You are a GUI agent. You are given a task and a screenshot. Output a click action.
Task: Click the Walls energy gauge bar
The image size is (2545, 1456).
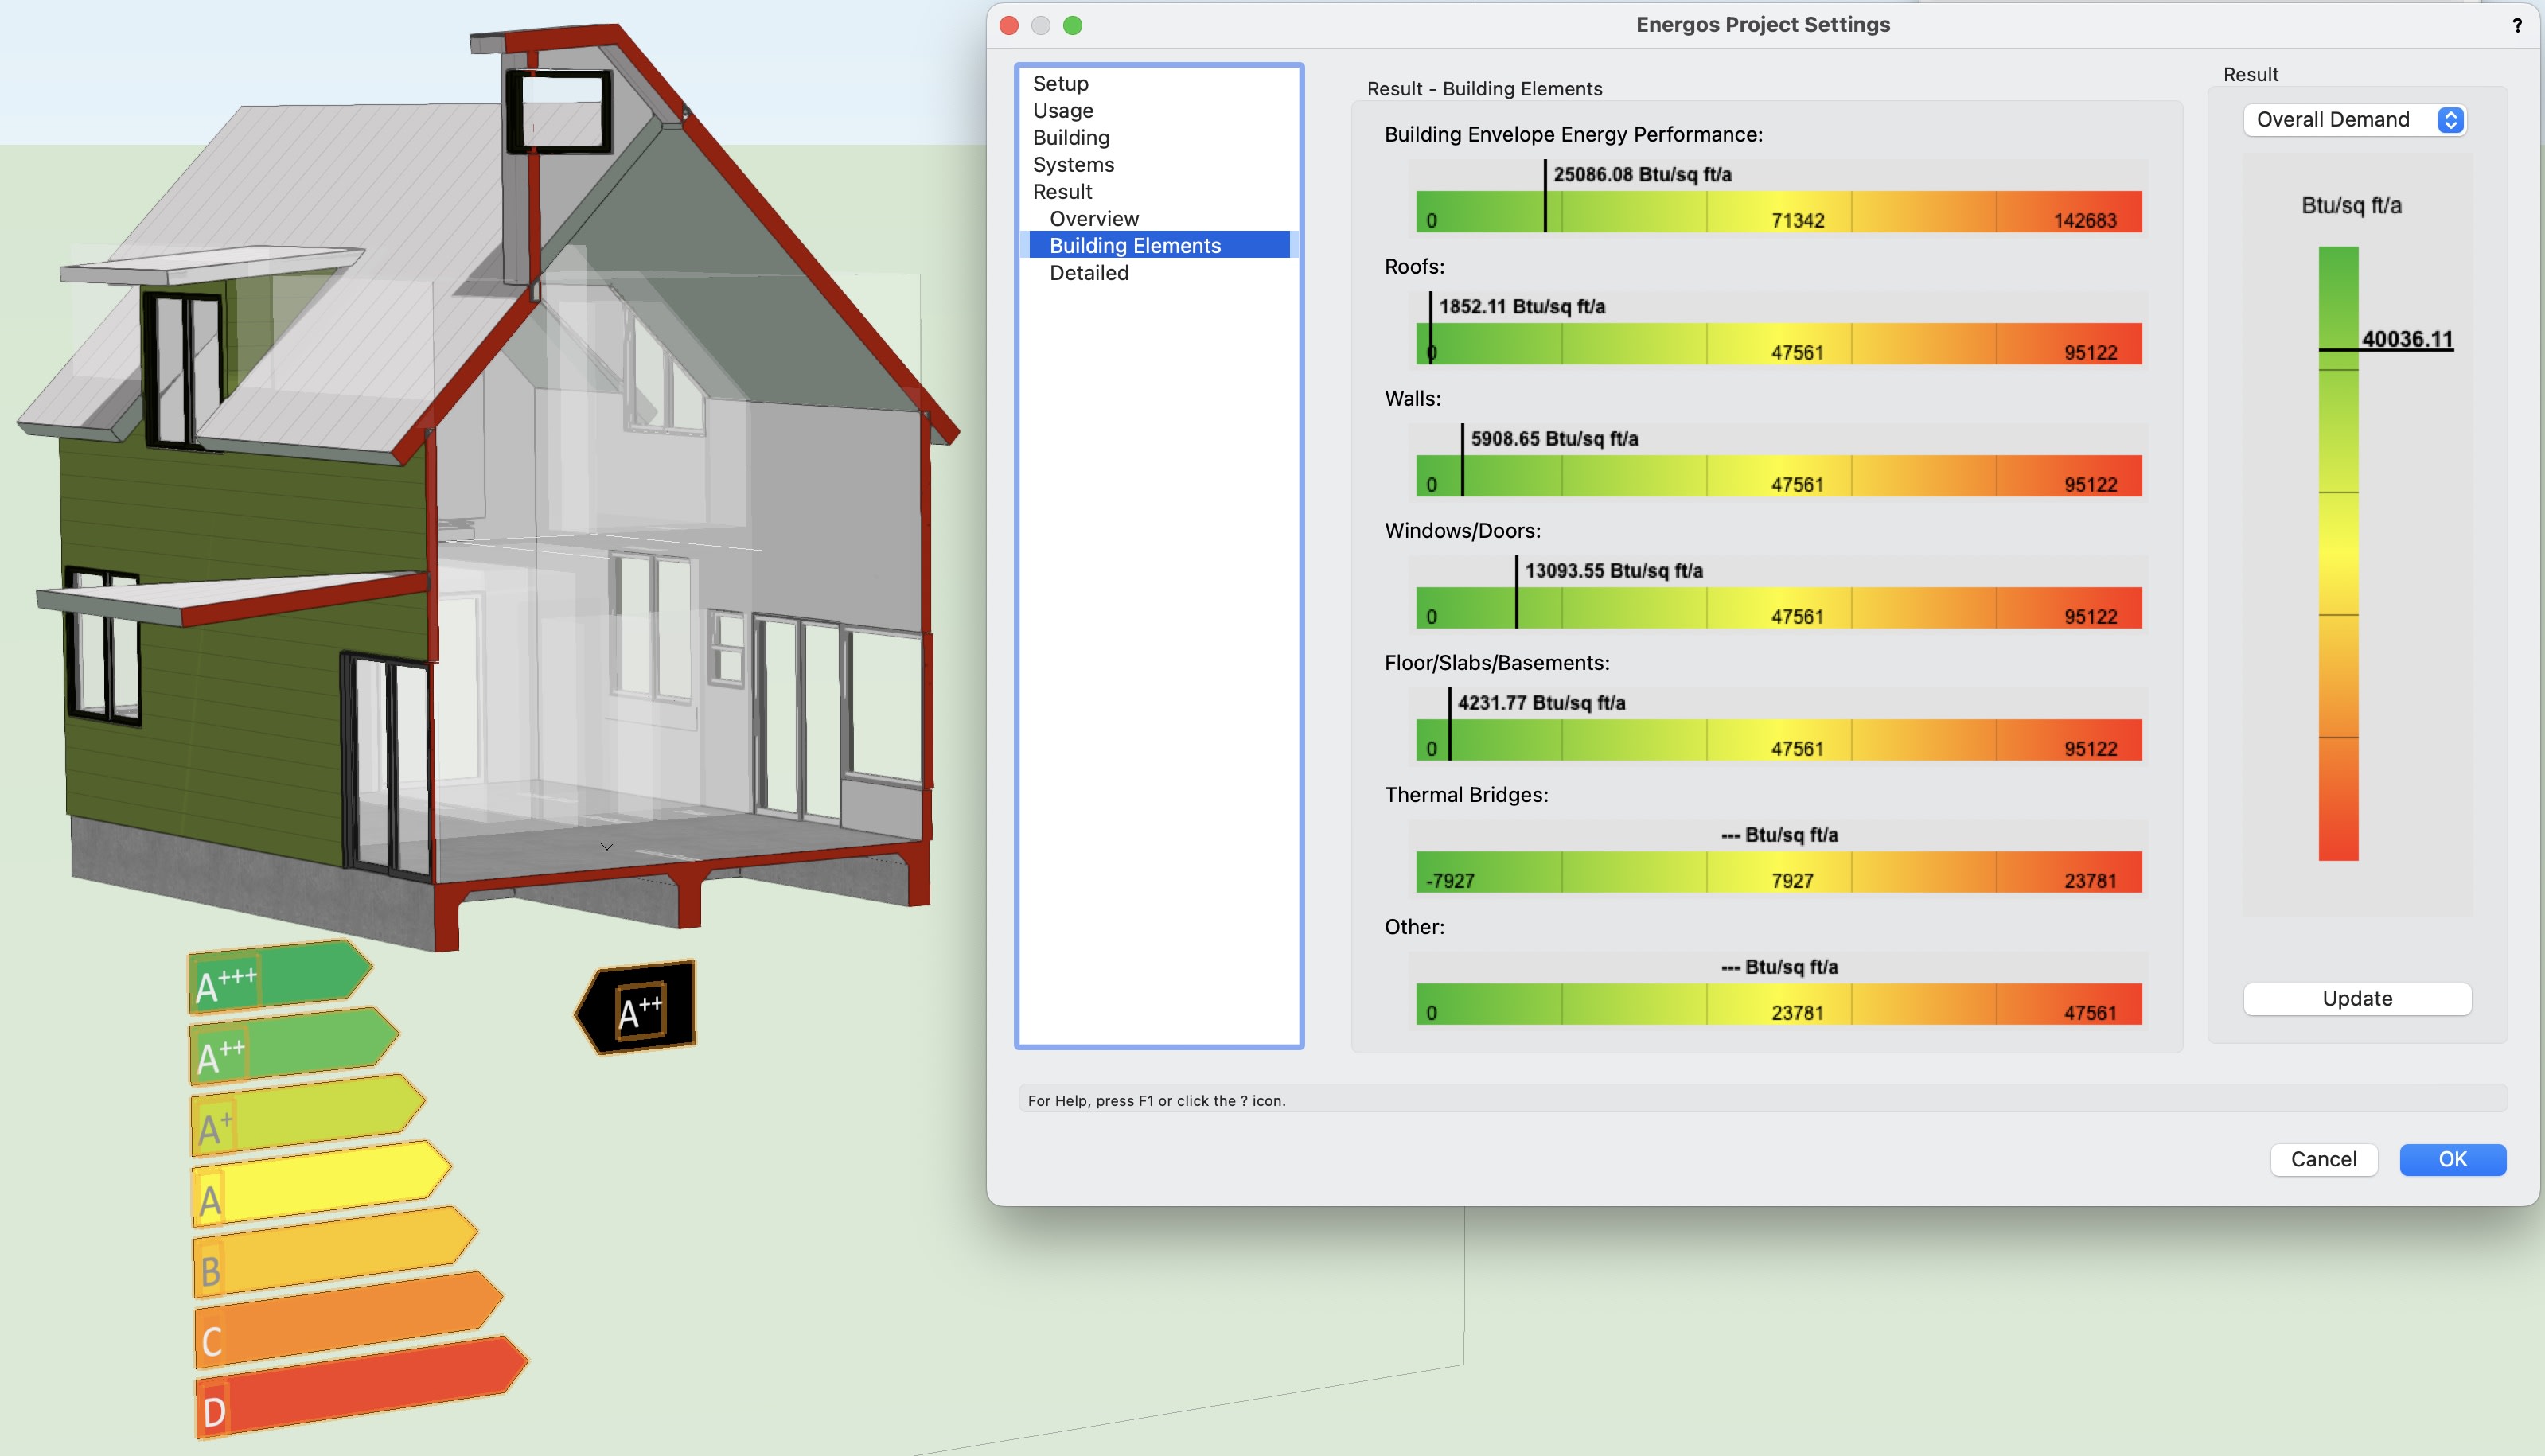(1779, 476)
